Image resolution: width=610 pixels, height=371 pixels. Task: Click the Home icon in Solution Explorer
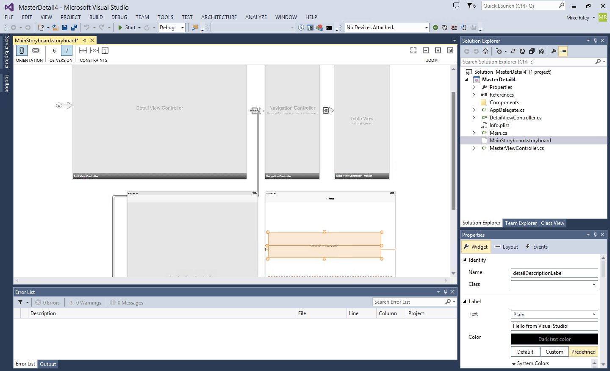pos(485,51)
